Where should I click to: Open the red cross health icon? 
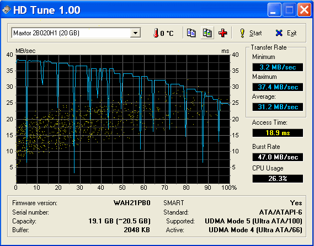223,33
